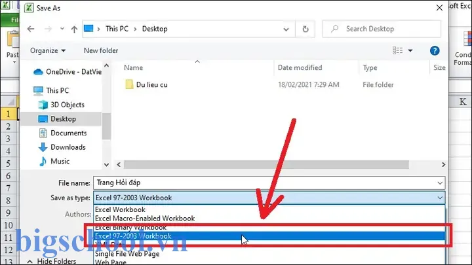Click the Paste button in Excel ribbon
472x265 pixels.
(x=12, y=46)
